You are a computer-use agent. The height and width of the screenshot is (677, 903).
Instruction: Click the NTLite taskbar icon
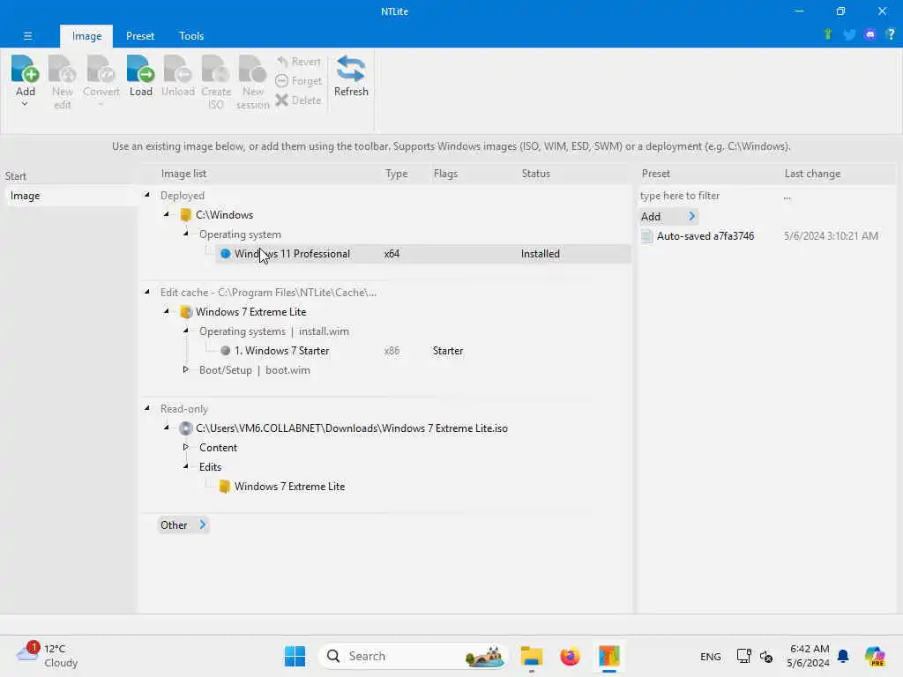click(608, 656)
